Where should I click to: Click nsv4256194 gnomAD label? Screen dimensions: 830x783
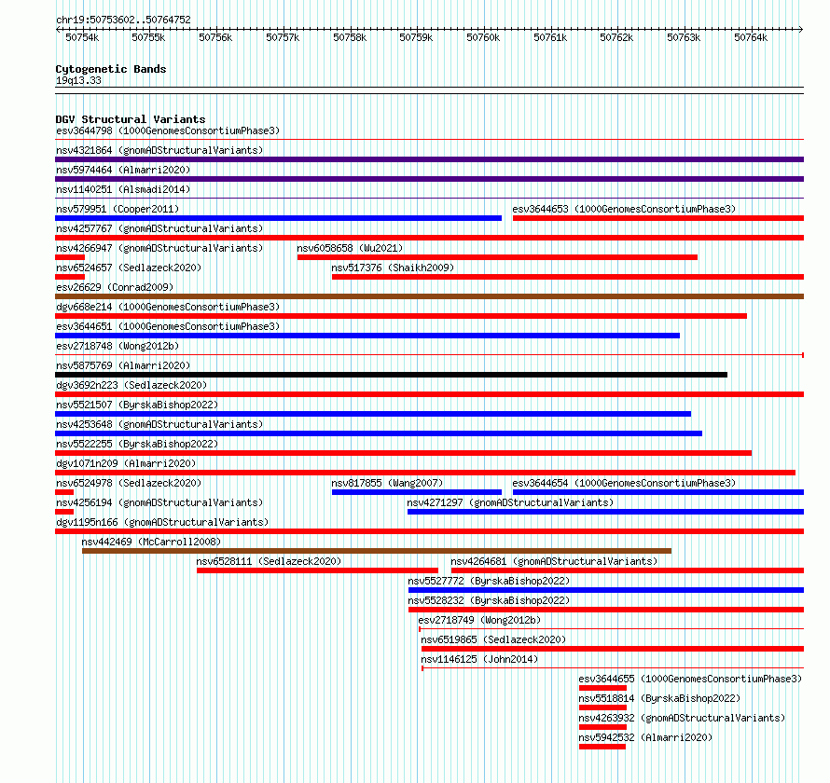159,502
